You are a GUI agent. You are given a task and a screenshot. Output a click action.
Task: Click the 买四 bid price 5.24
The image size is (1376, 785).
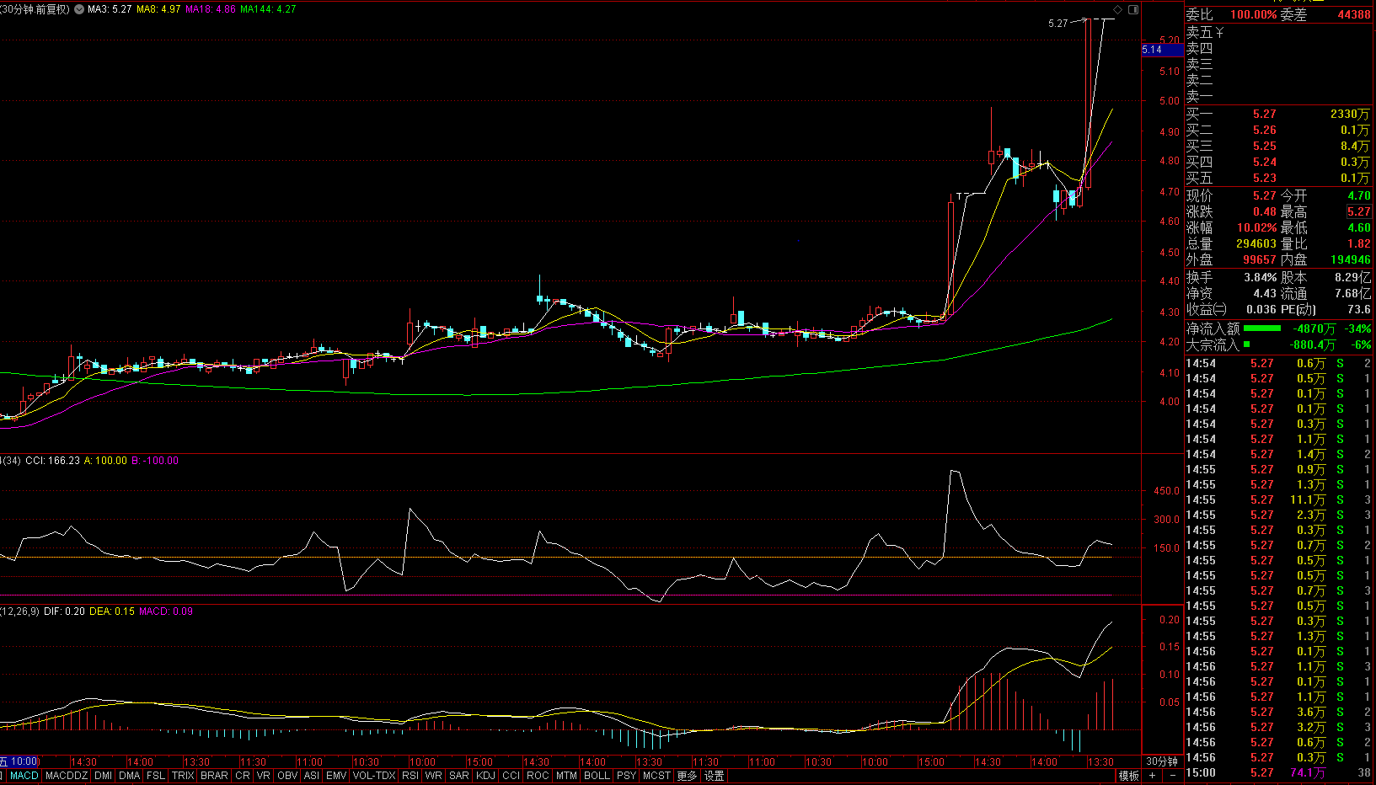(1264, 162)
